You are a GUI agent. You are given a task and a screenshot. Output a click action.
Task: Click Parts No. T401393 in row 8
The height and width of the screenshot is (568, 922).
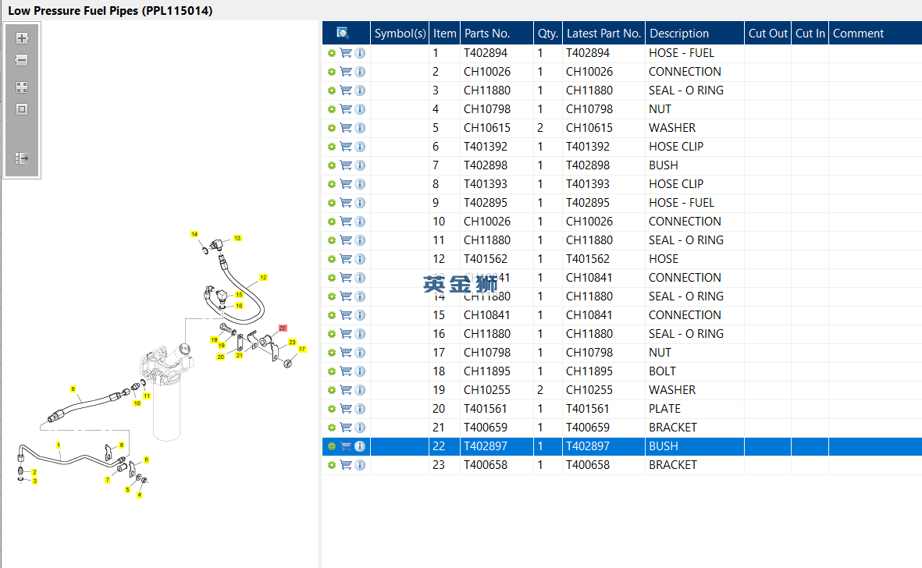(x=486, y=184)
